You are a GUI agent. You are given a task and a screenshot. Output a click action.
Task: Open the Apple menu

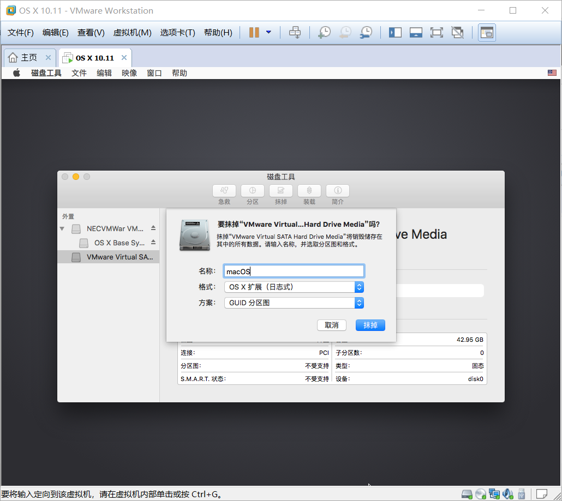[x=16, y=73]
